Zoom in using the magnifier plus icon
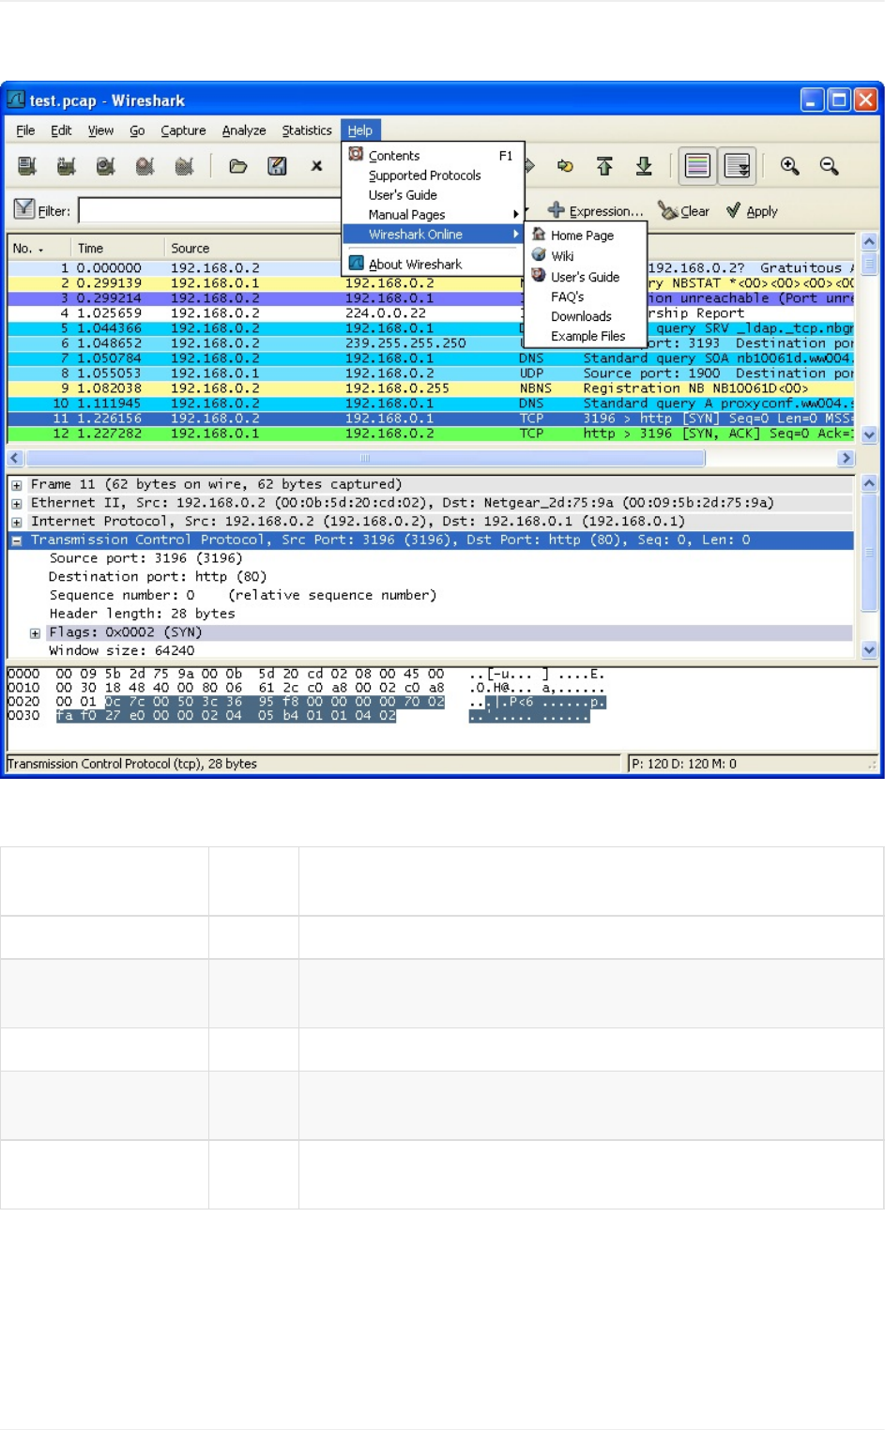This screenshot has height=1430, width=885. pyautogui.click(x=790, y=166)
